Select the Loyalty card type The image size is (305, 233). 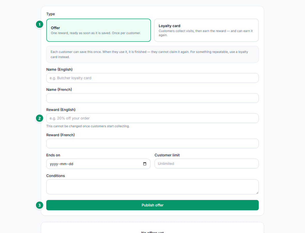tap(206, 30)
